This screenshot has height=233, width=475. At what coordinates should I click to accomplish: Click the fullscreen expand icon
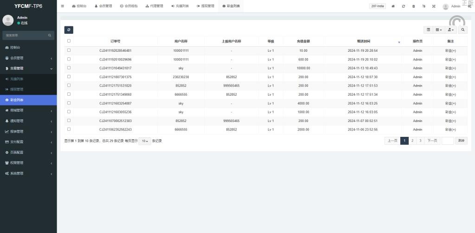tap(434, 6)
